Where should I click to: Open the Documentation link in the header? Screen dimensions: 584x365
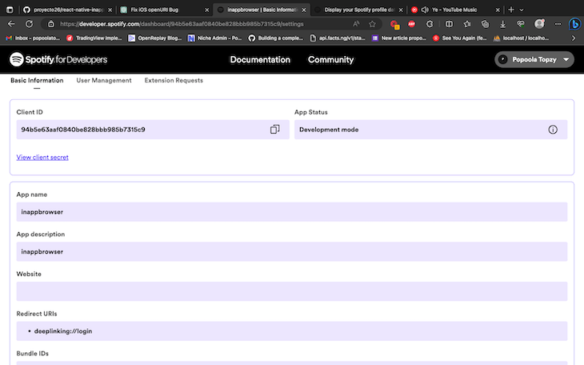point(260,60)
